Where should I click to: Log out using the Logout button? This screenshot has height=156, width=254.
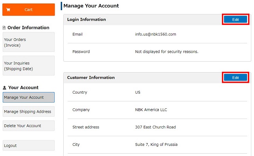pos(29,145)
